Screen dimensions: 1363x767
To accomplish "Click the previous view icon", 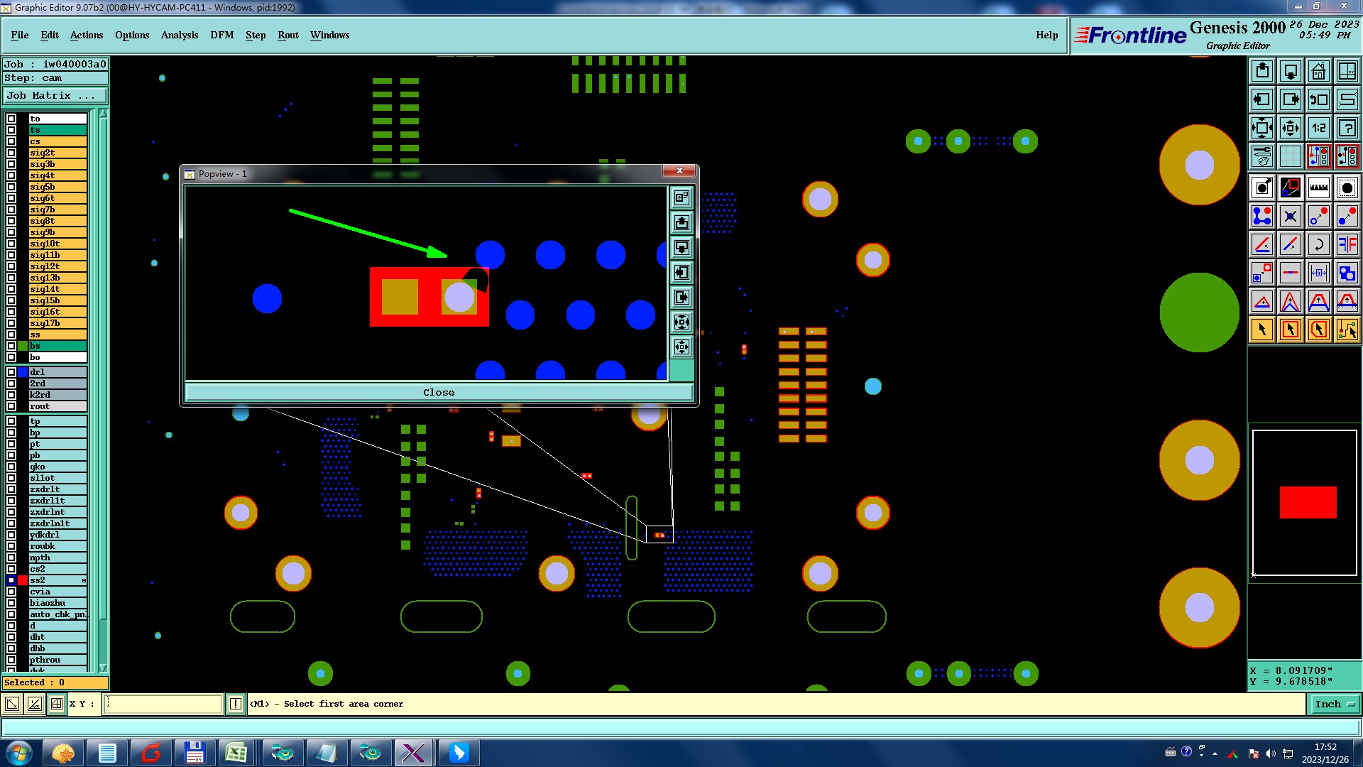I will [1319, 99].
